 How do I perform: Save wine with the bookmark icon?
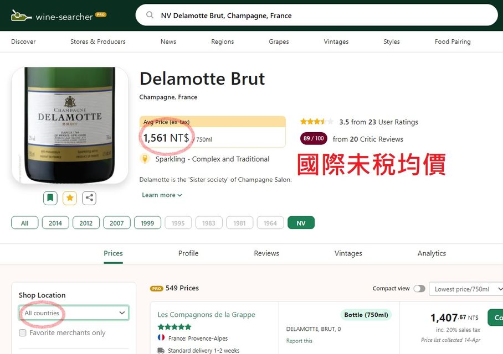coord(50,197)
